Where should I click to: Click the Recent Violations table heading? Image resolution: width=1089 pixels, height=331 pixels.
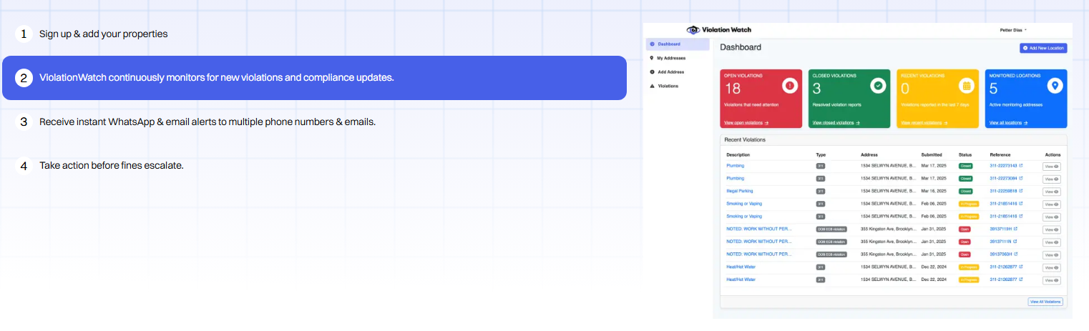[x=745, y=139]
